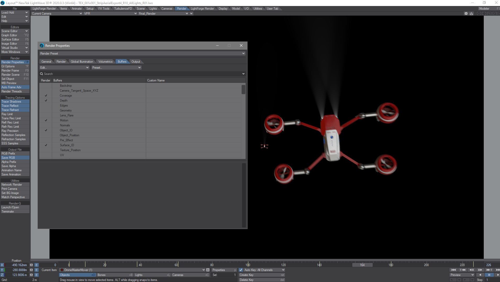Expand the Render Preset dropdown

[x=142, y=54]
